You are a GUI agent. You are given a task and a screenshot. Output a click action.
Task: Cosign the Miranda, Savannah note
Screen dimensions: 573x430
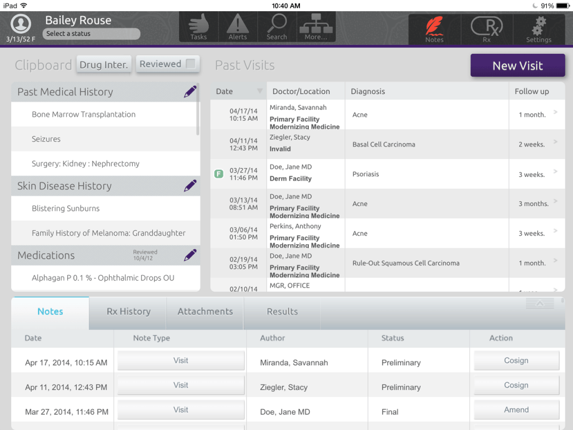[516, 361]
